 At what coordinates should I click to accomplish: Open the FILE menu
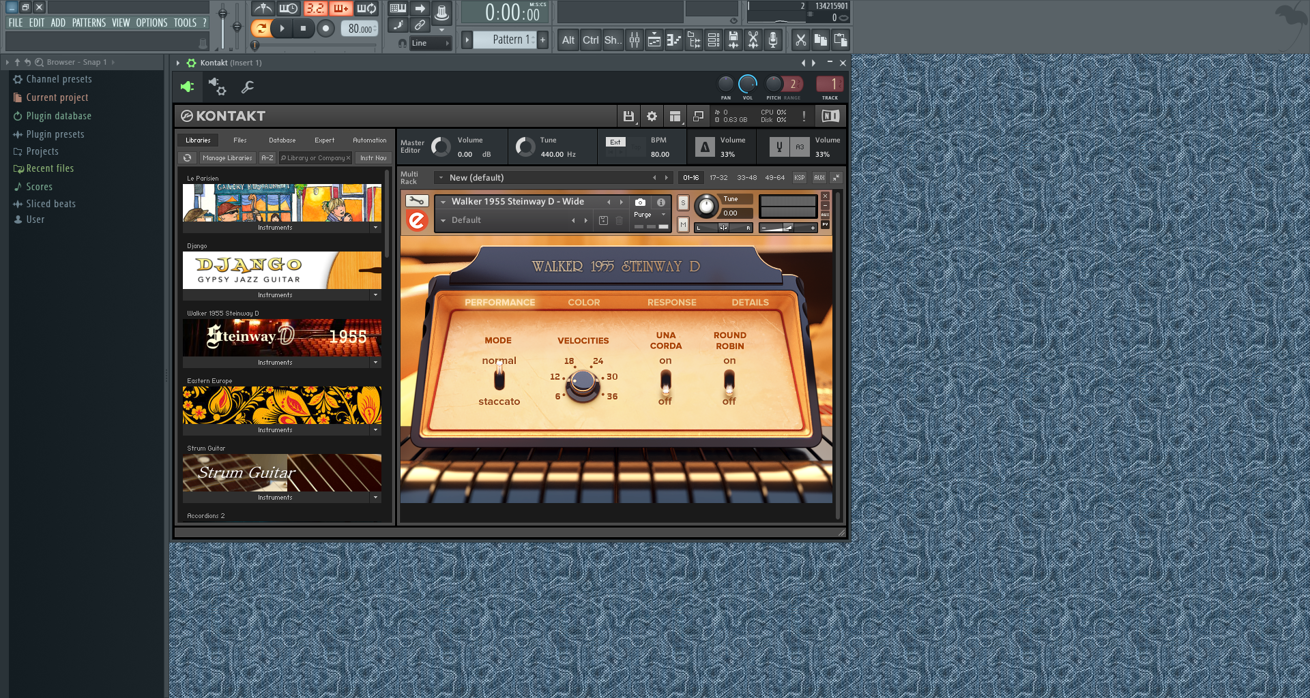(16, 22)
